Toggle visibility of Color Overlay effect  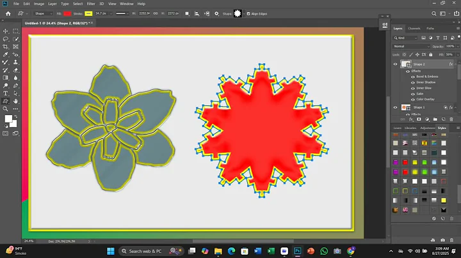click(x=413, y=100)
